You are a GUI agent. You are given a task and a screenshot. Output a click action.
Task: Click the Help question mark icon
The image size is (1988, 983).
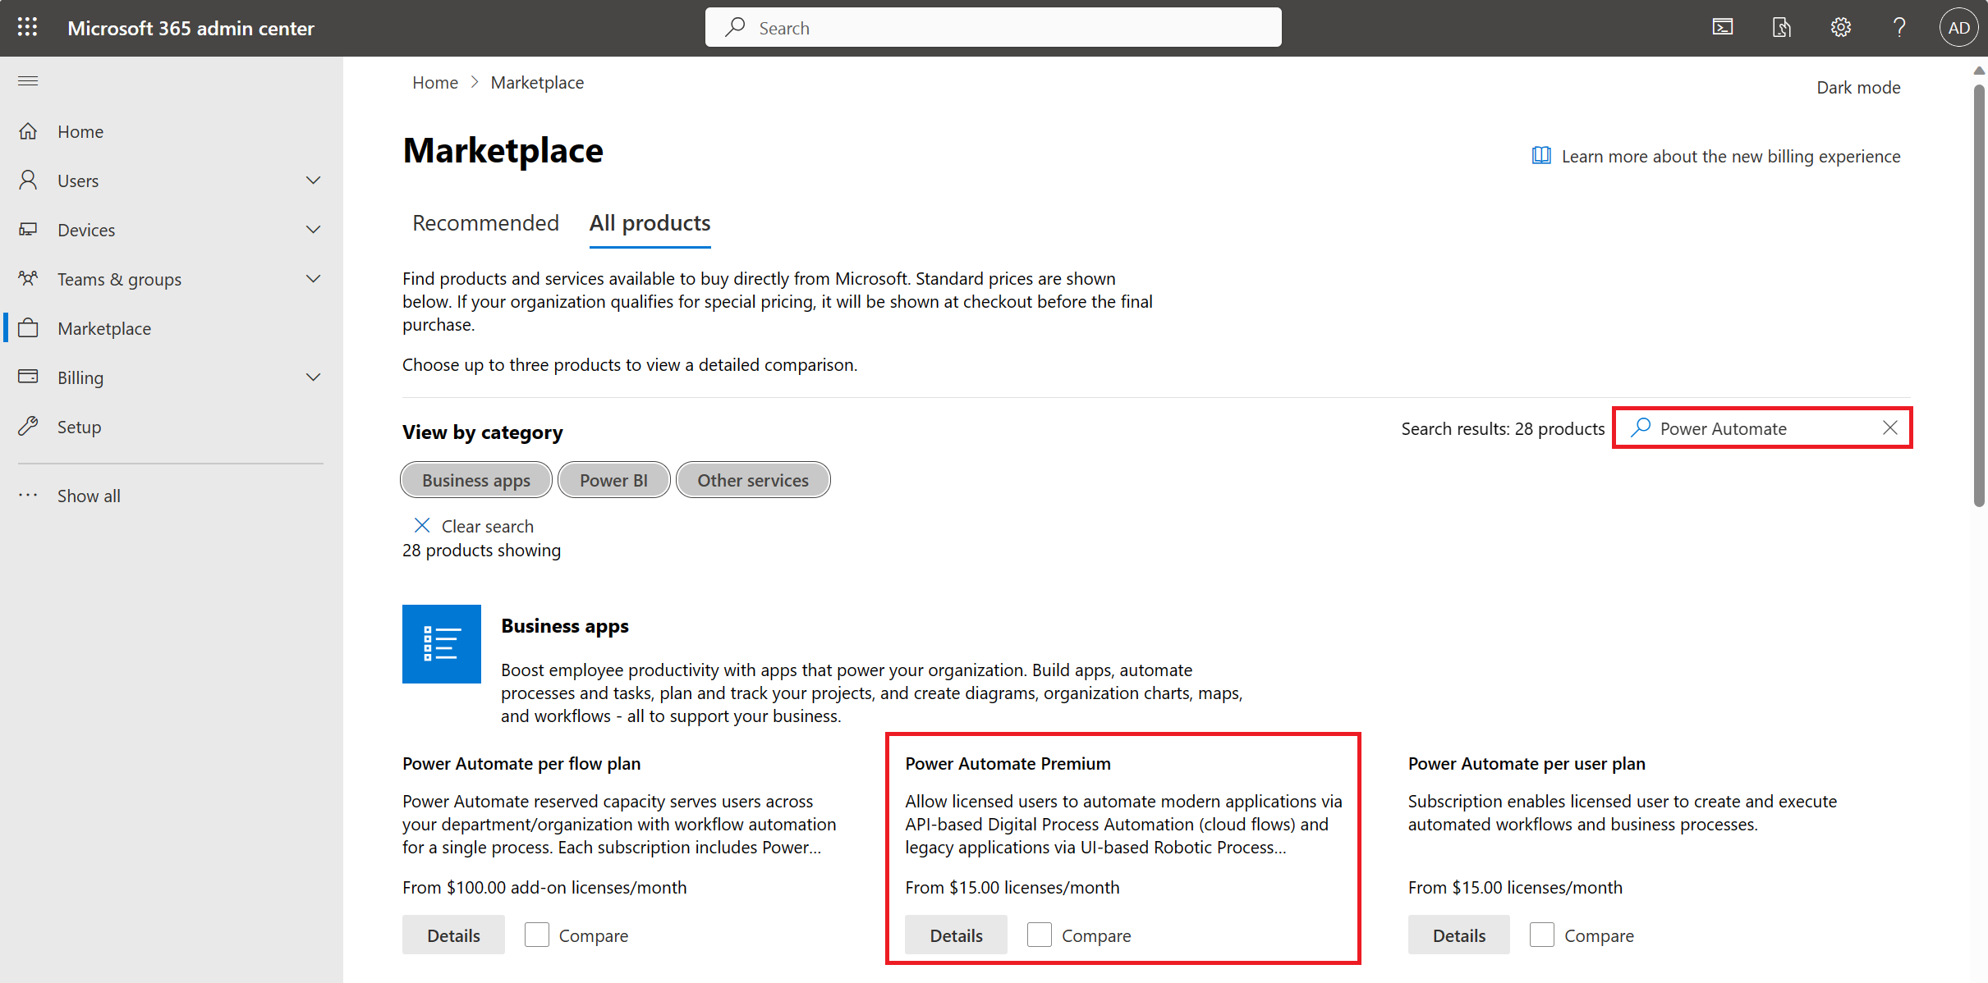1897,26
